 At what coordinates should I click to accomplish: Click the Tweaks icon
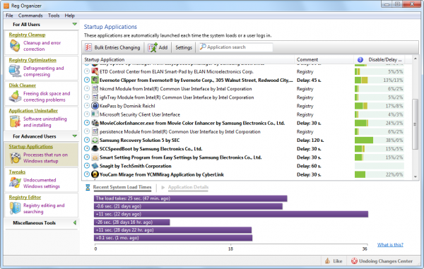[x=15, y=183]
